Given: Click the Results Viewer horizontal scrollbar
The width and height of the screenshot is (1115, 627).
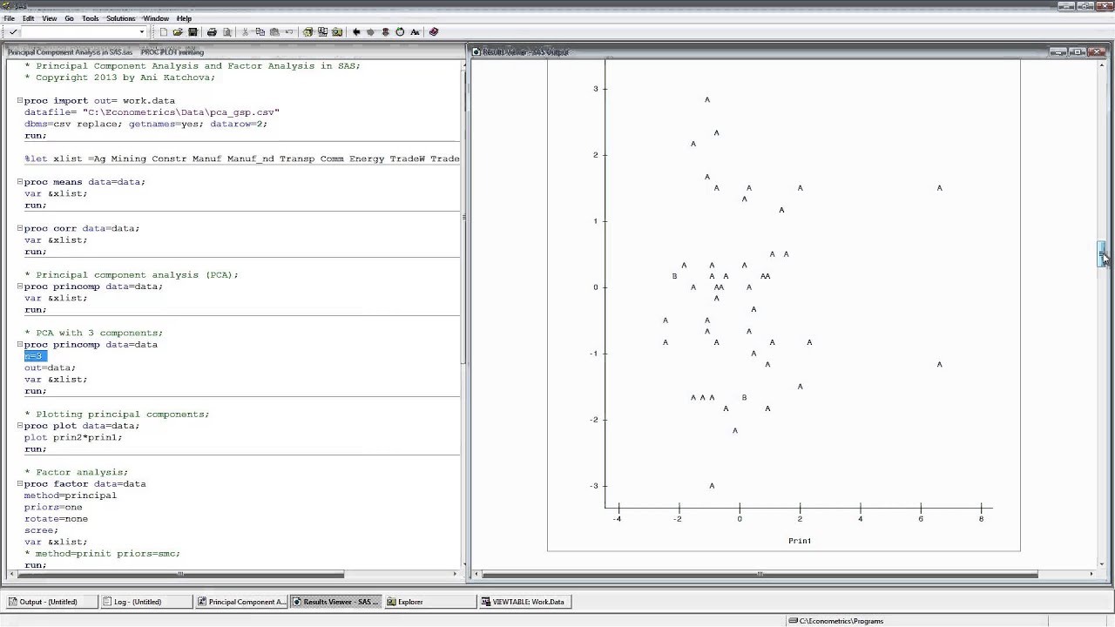Looking at the screenshot, I should tap(760, 574).
